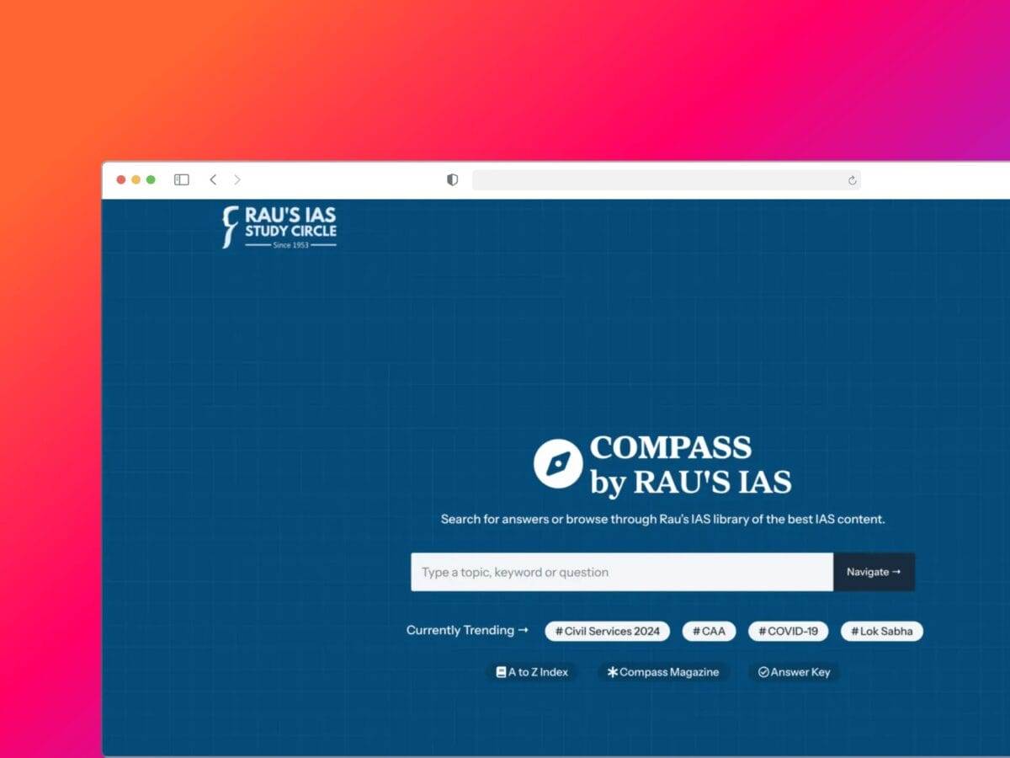
Task: Choose the #CAA trending tag
Action: click(x=709, y=631)
